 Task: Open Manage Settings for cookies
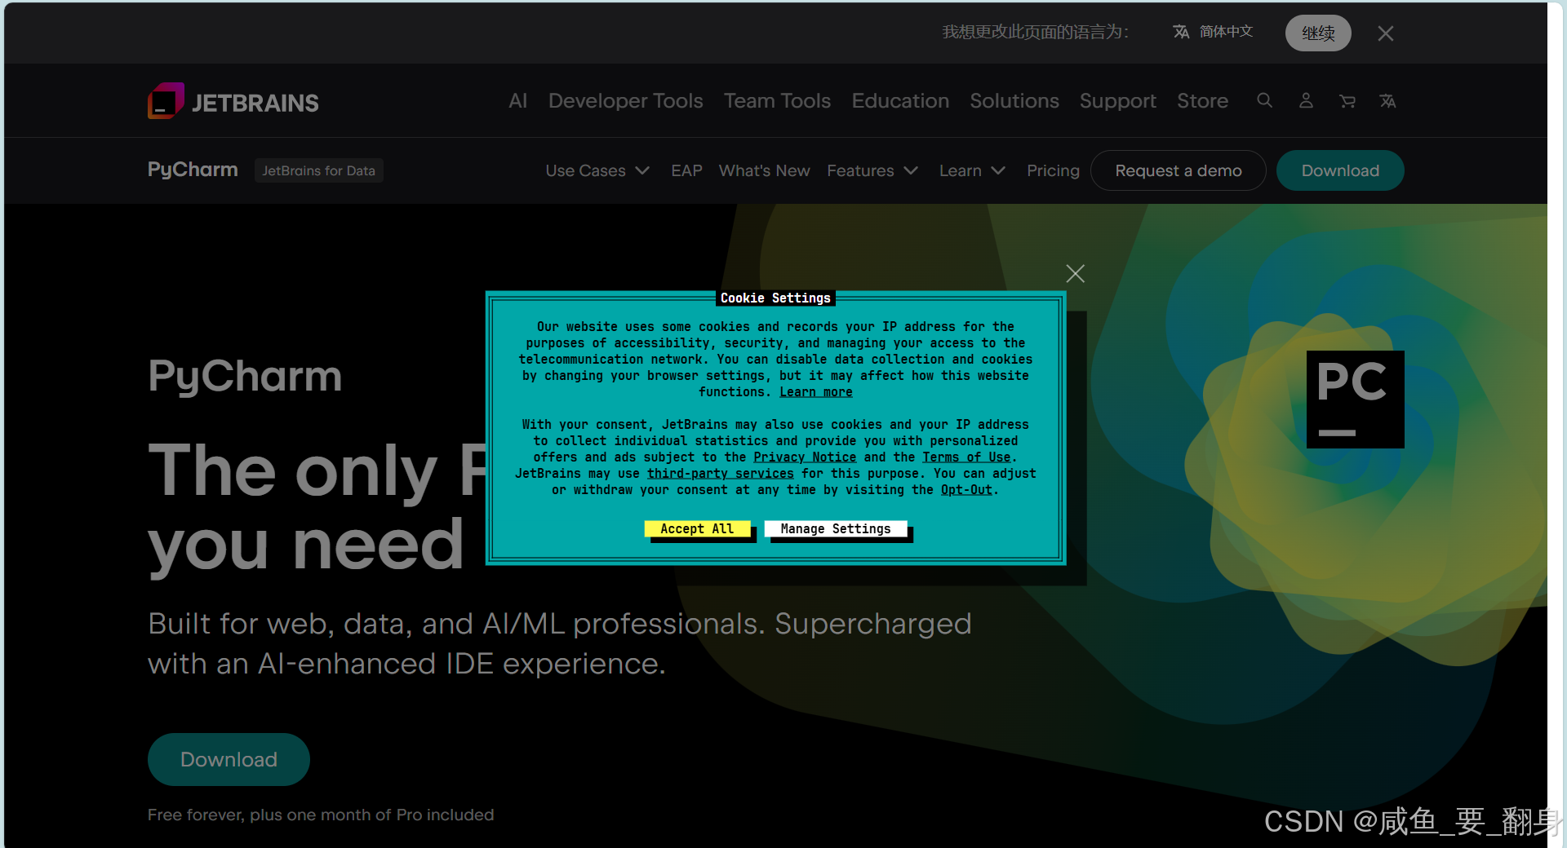(x=836, y=528)
